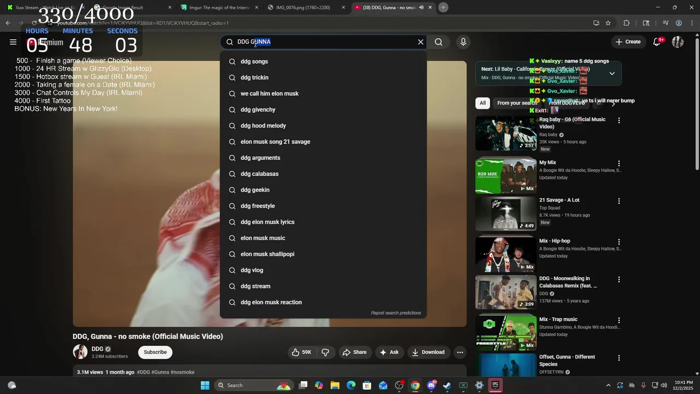700x394 pixels.
Task: Click taskbar volume speaker icon
Action: click(664, 385)
